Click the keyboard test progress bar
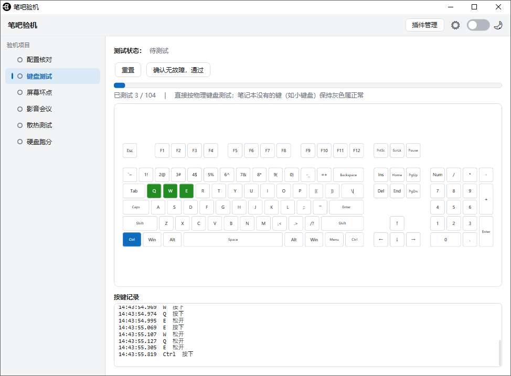The image size is (511, 376). (307, 85)
